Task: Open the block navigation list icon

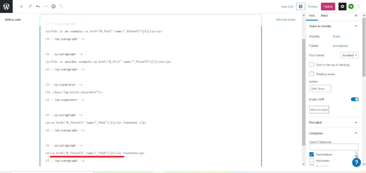Action: click(61, 6)
